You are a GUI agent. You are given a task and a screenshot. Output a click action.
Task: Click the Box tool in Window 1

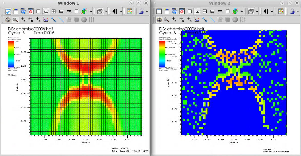click(76, 19)
